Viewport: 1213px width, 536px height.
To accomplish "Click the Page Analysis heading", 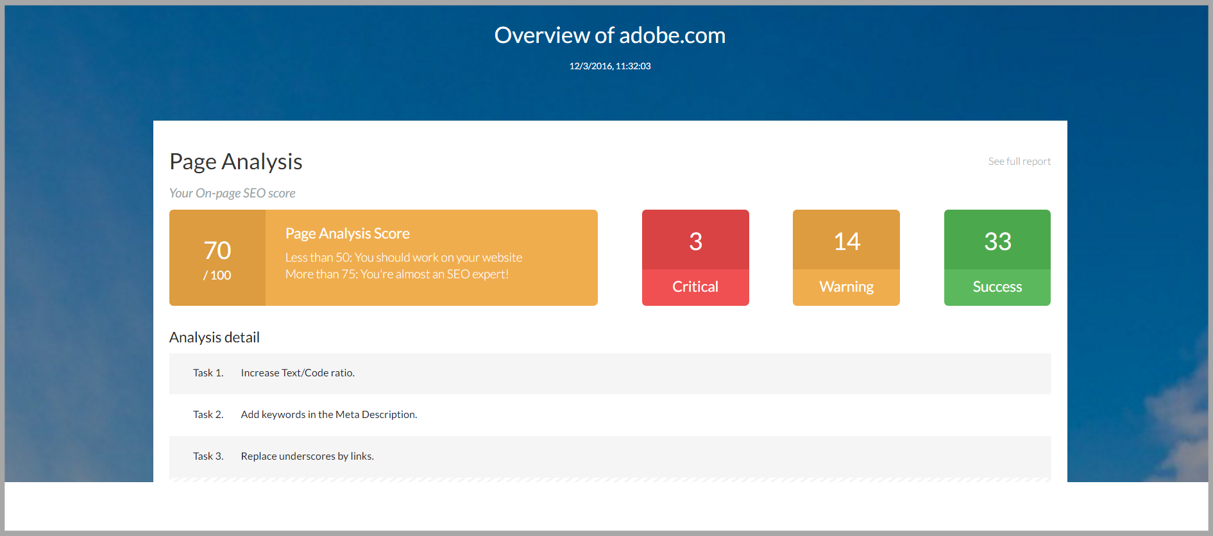I will (236, 162).
